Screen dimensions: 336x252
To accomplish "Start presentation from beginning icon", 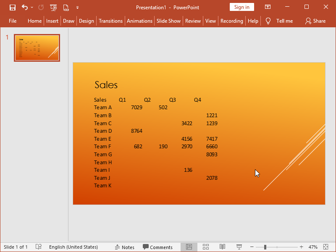I will coord(53,8).
